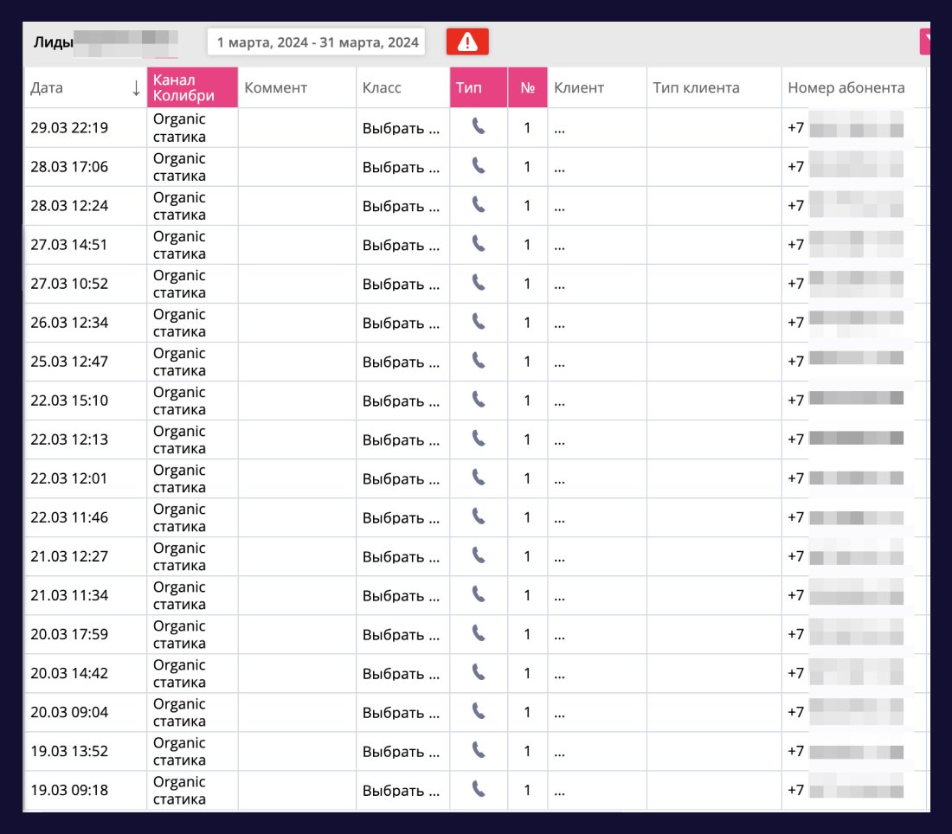The width and height of the screenshot is (952, 834).
Task: Open Выбрать class dropdown for 22.03 12:13
Action: point(401,439)
